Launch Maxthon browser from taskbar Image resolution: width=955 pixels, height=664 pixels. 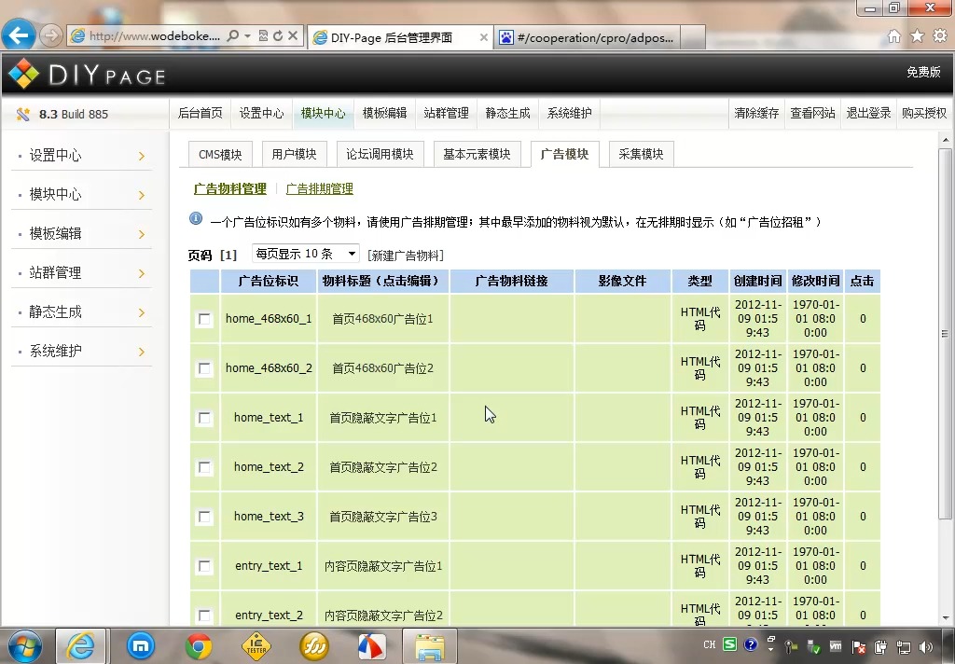click(x=141, y=645)
